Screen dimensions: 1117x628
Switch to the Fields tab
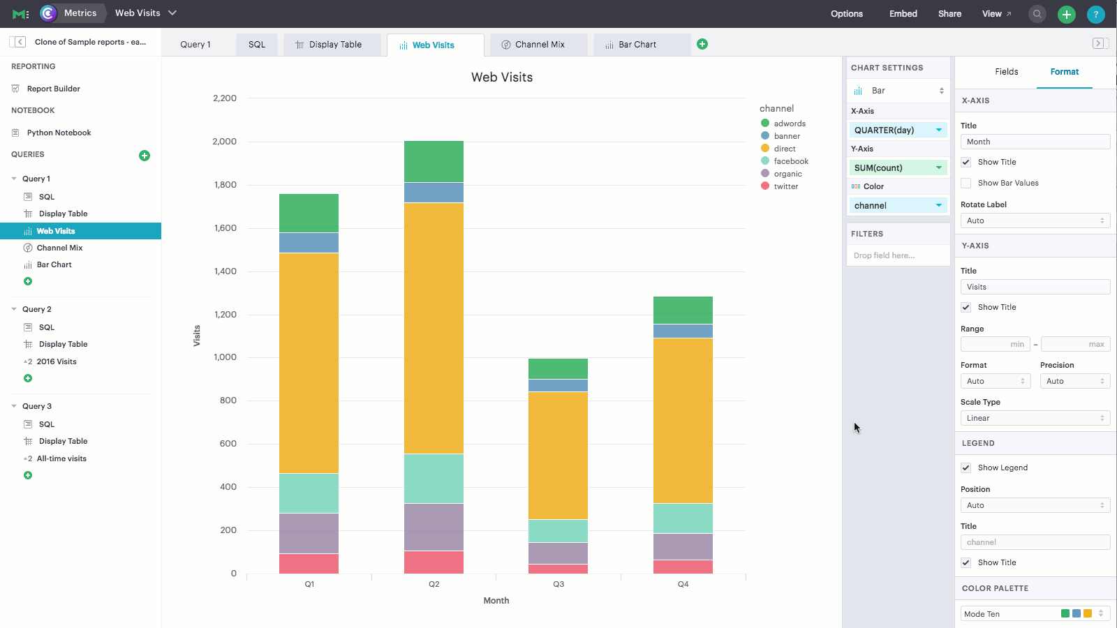click(1006, 72)
